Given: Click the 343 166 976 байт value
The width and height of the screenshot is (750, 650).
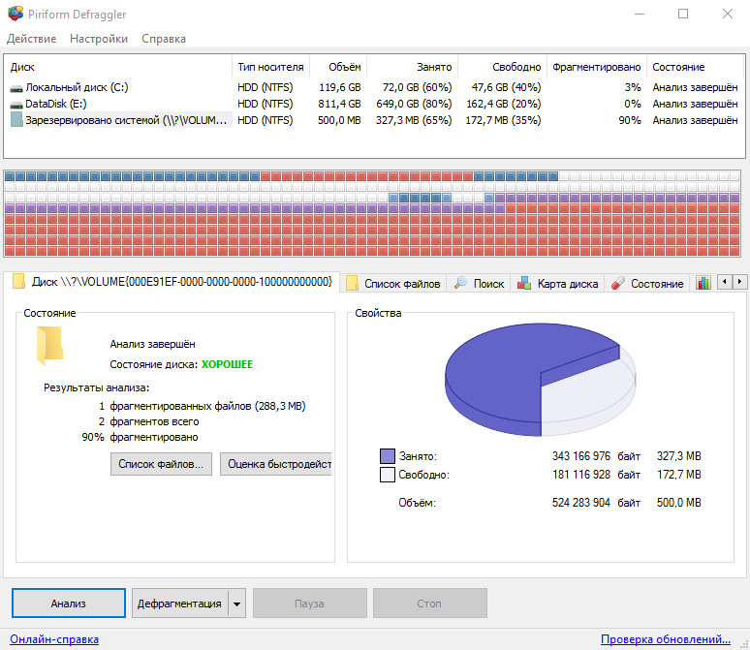Looking at the screenshot, I should [596, 456].
